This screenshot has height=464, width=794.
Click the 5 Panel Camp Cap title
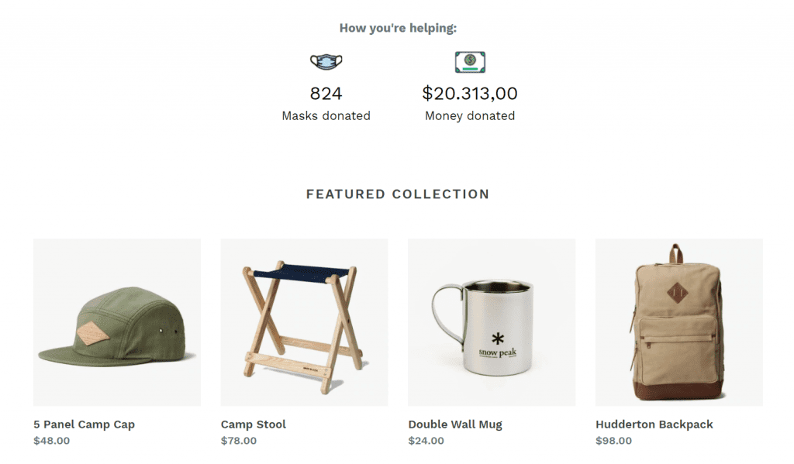tap(84, 424)
